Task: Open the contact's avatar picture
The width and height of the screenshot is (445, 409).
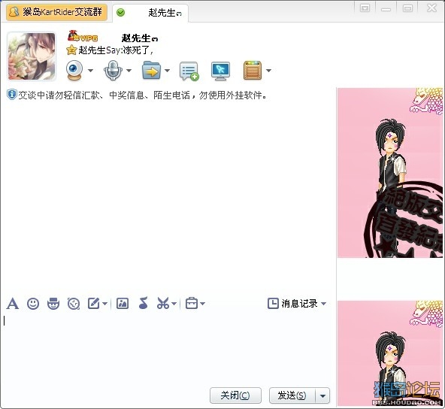Action: [32, 56]
